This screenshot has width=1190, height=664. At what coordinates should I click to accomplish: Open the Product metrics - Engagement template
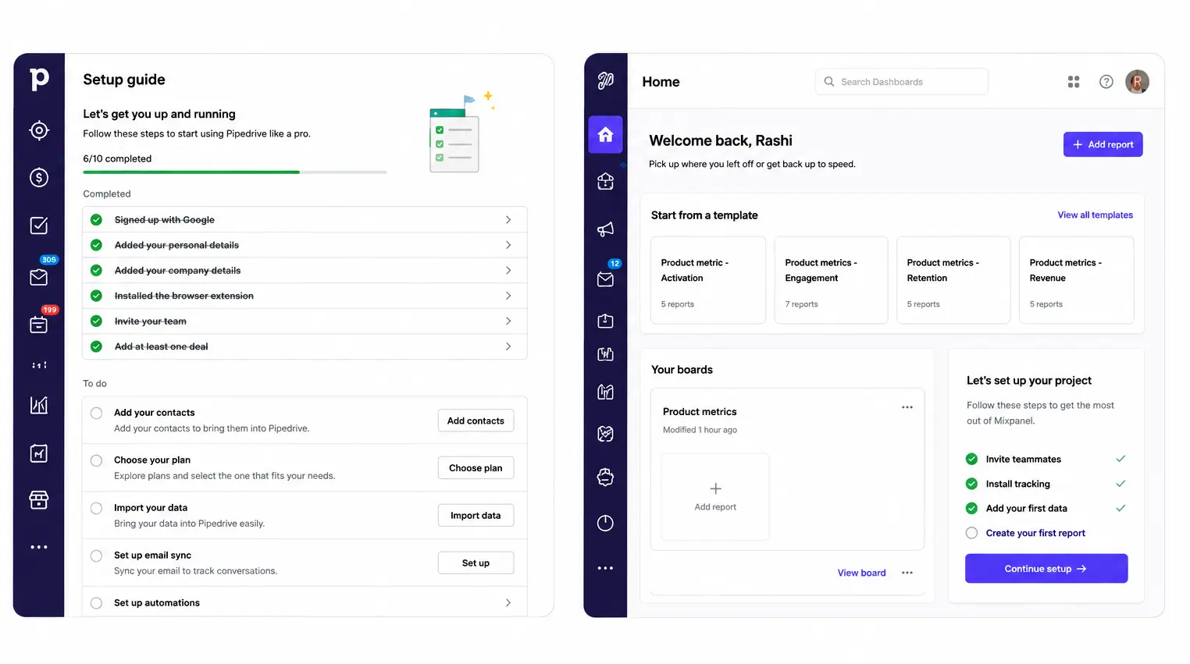831,280
